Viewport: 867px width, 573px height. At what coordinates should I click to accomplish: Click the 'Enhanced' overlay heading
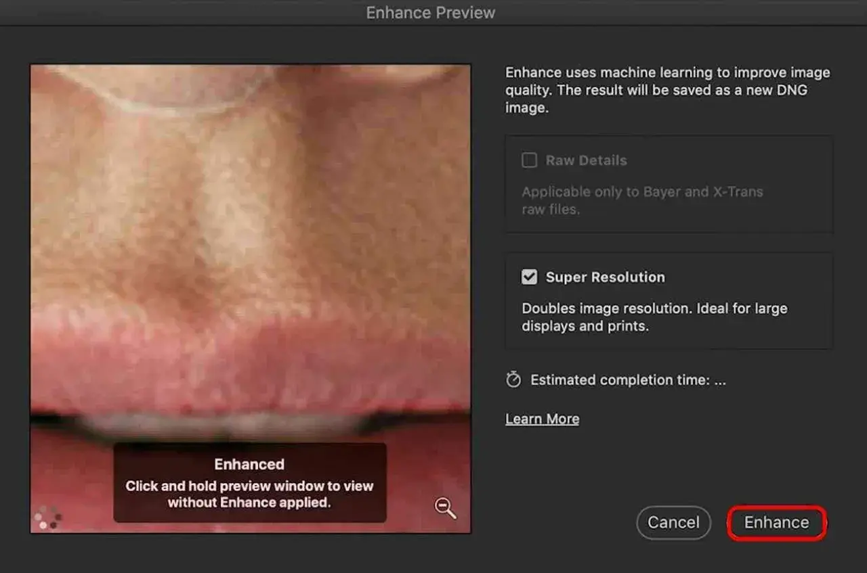(249, 464)
